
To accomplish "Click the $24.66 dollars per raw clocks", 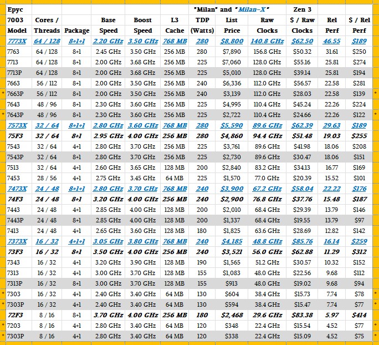I will (x=302, y=115).
